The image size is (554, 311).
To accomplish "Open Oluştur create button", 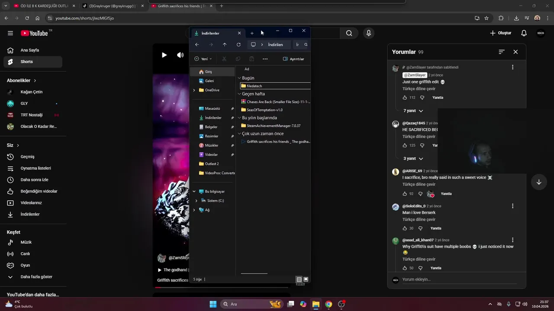I will [x=501, y=33].
